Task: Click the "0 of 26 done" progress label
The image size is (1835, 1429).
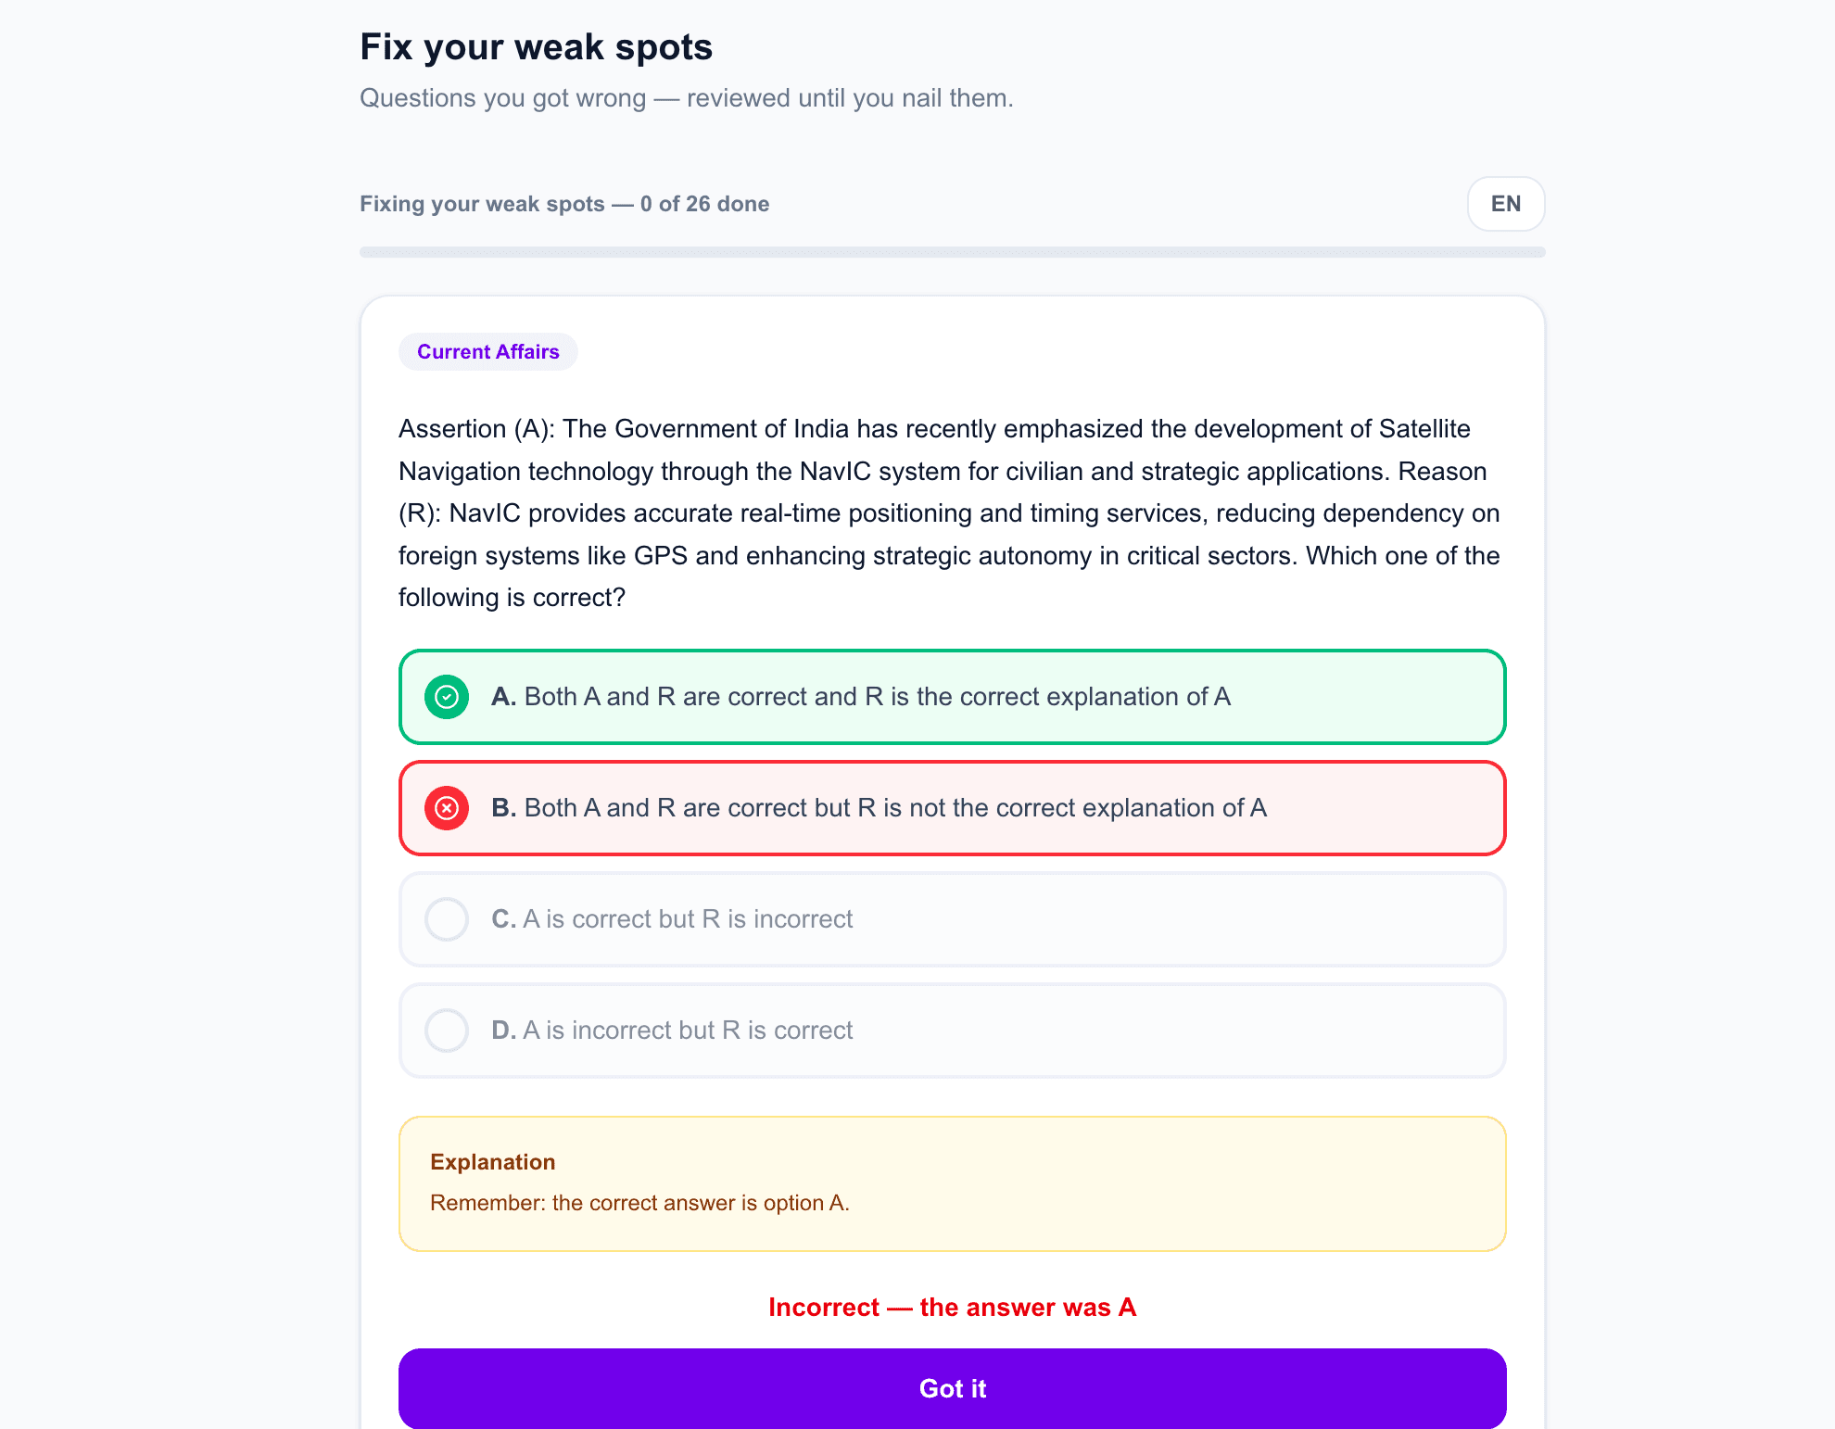Action: [705, 204]
